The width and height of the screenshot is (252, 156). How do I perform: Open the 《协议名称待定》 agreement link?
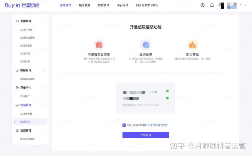(158, 125)
